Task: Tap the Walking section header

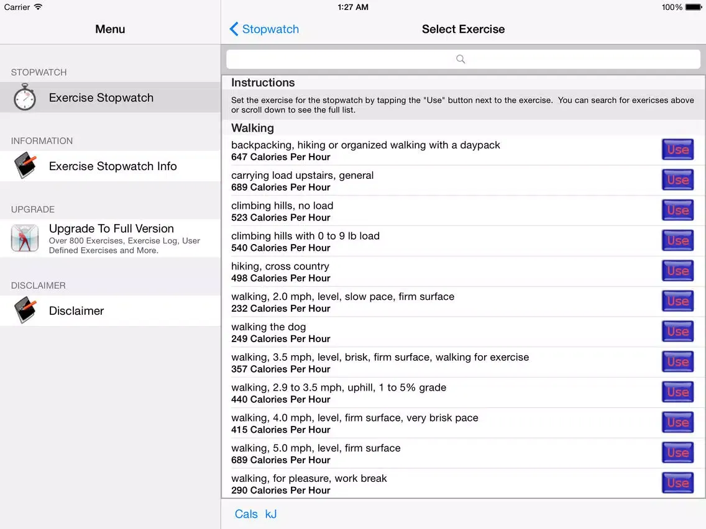Action: (x=252, y=128)
